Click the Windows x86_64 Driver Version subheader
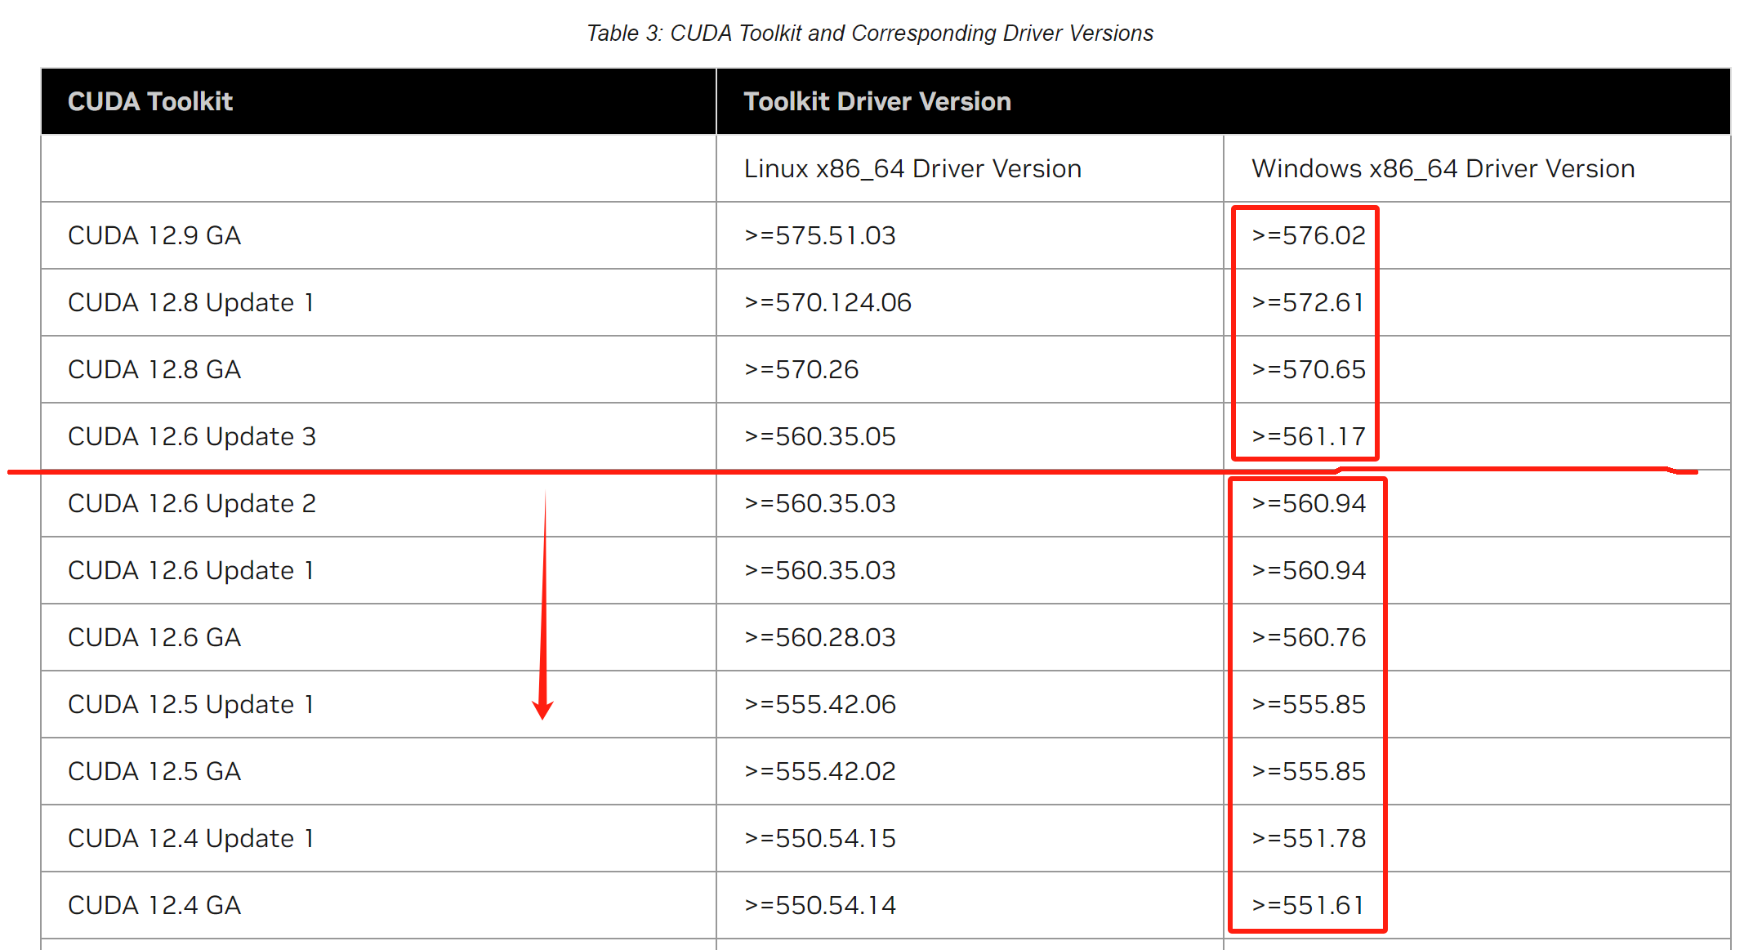1762x950 pixels. tap(1443, 168)
